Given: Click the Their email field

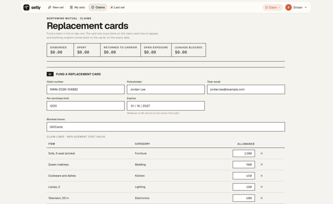Looking at the screenshot, I should point(246,89).
